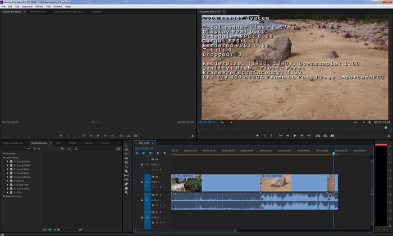The width and height of the screenshot is (393, 236).
Task: Click Insert button in Source monitor
Action: click(x=121, y=136)
